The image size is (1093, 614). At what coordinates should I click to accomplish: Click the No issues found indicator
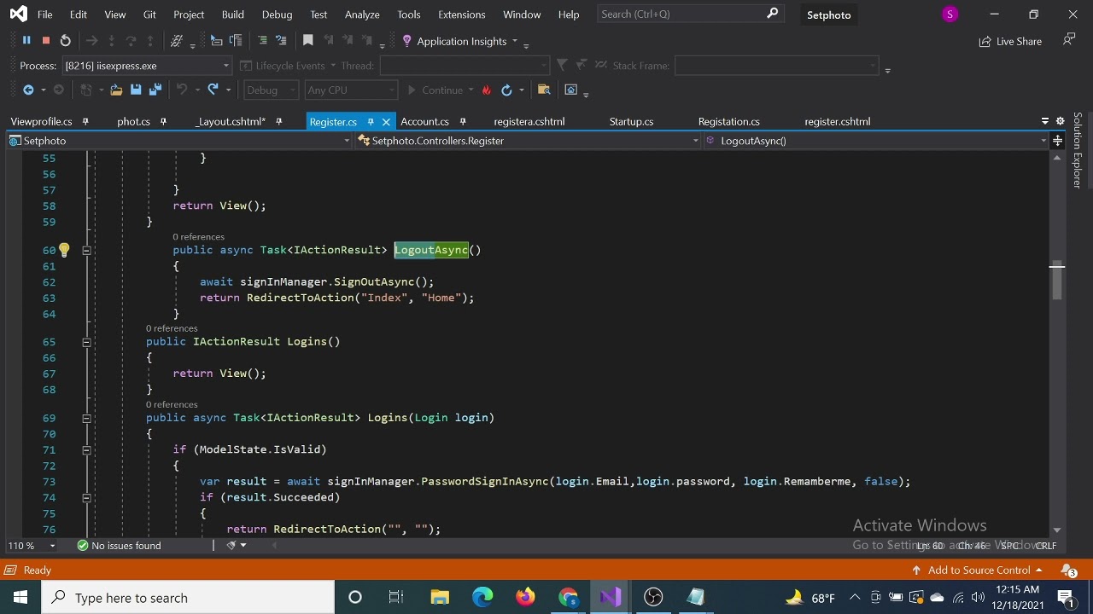click(x=119, y=546)
